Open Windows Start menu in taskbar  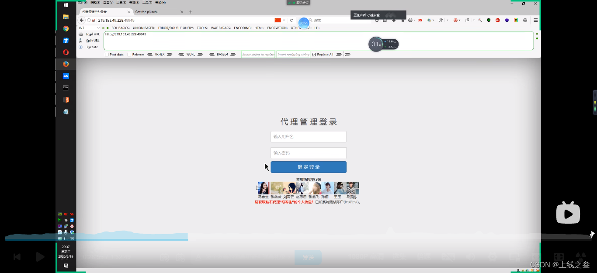(66, 5)
